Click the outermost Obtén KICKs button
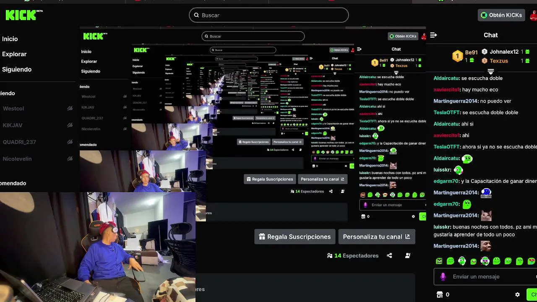This screenshot has width=537, height=302. pyautogui.click(x=501, y=15)
